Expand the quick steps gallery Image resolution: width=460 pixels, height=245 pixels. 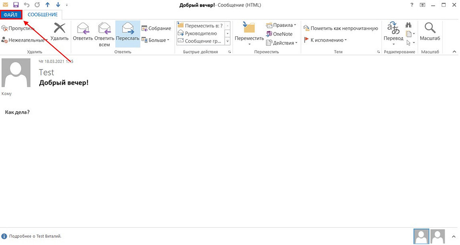coord(227,42)
